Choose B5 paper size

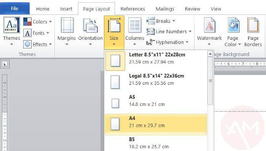click(156, 143)
